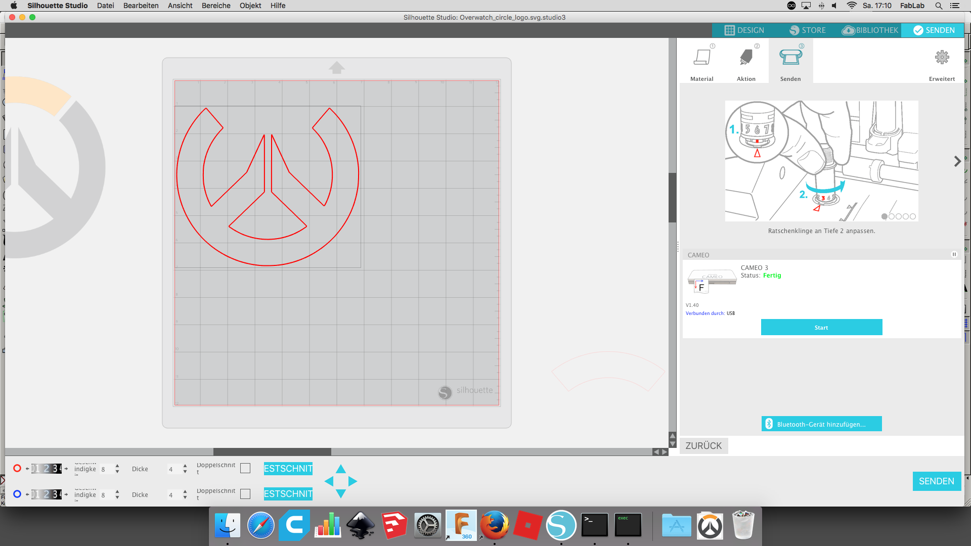Screen dimensions: 971x546
Task: Click the blade depth dial in red row
Action: coord(47,469)
